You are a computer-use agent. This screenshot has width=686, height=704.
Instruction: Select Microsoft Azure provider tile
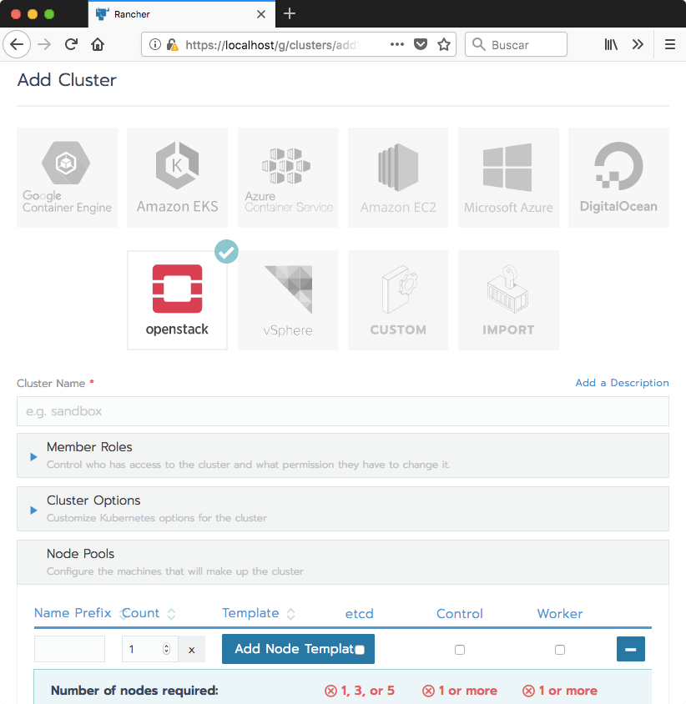coord(508,178)
